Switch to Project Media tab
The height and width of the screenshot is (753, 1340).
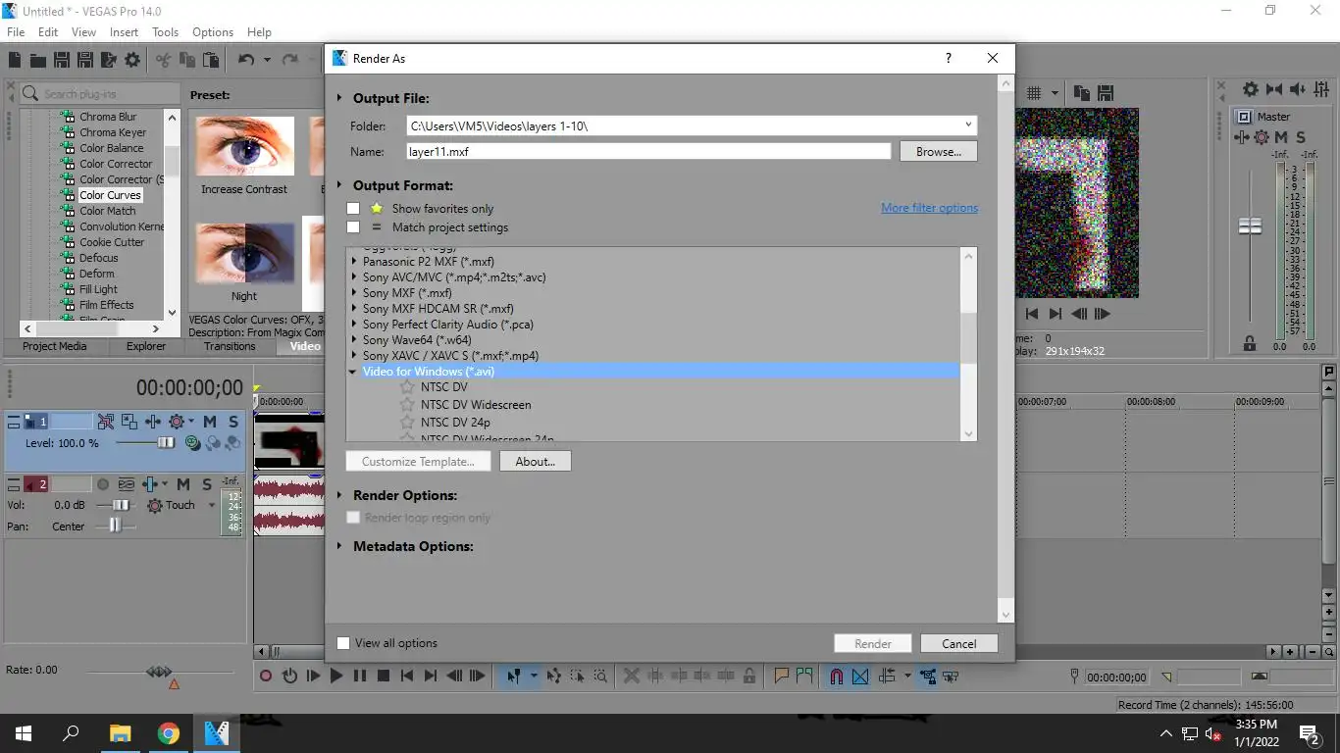(55, 346)
